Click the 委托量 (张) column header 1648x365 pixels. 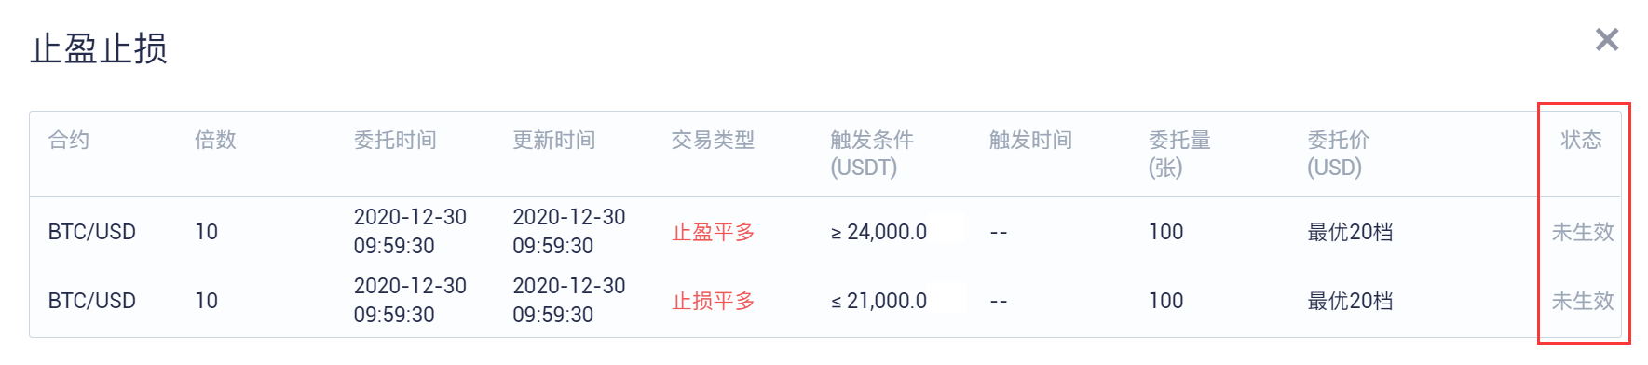(x=1179, y=154)
